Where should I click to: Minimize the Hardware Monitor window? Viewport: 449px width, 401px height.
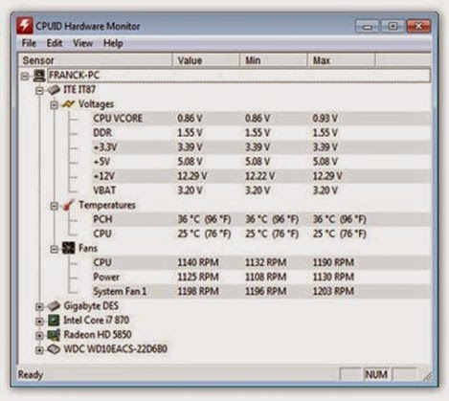(368, 27)
